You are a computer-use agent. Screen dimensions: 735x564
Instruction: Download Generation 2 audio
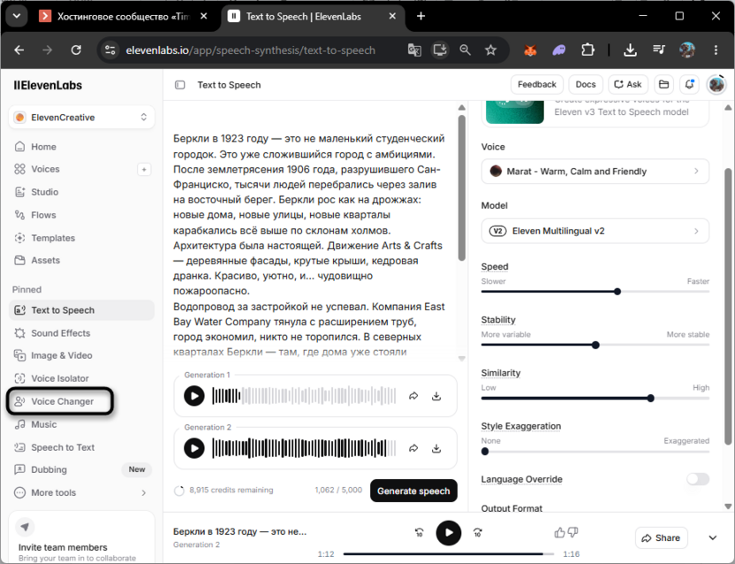[x=436, y=448]
